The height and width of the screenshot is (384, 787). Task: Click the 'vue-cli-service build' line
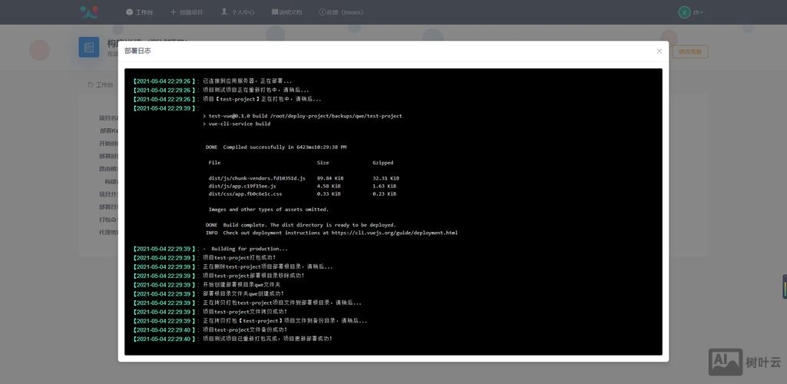point(236,124)
